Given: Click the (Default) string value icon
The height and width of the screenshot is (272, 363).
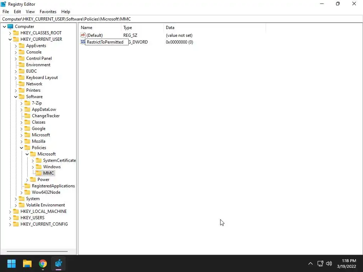Looking at the screenshot, I should coord(83,35).
